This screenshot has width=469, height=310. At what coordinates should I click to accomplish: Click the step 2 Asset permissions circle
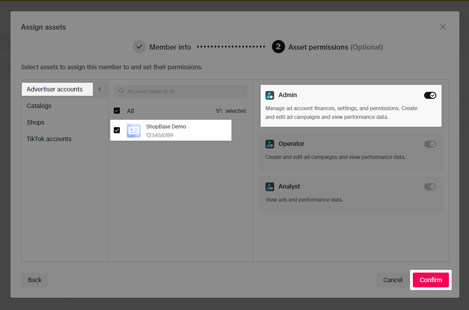pyautogui.click(x=278, y=47)
